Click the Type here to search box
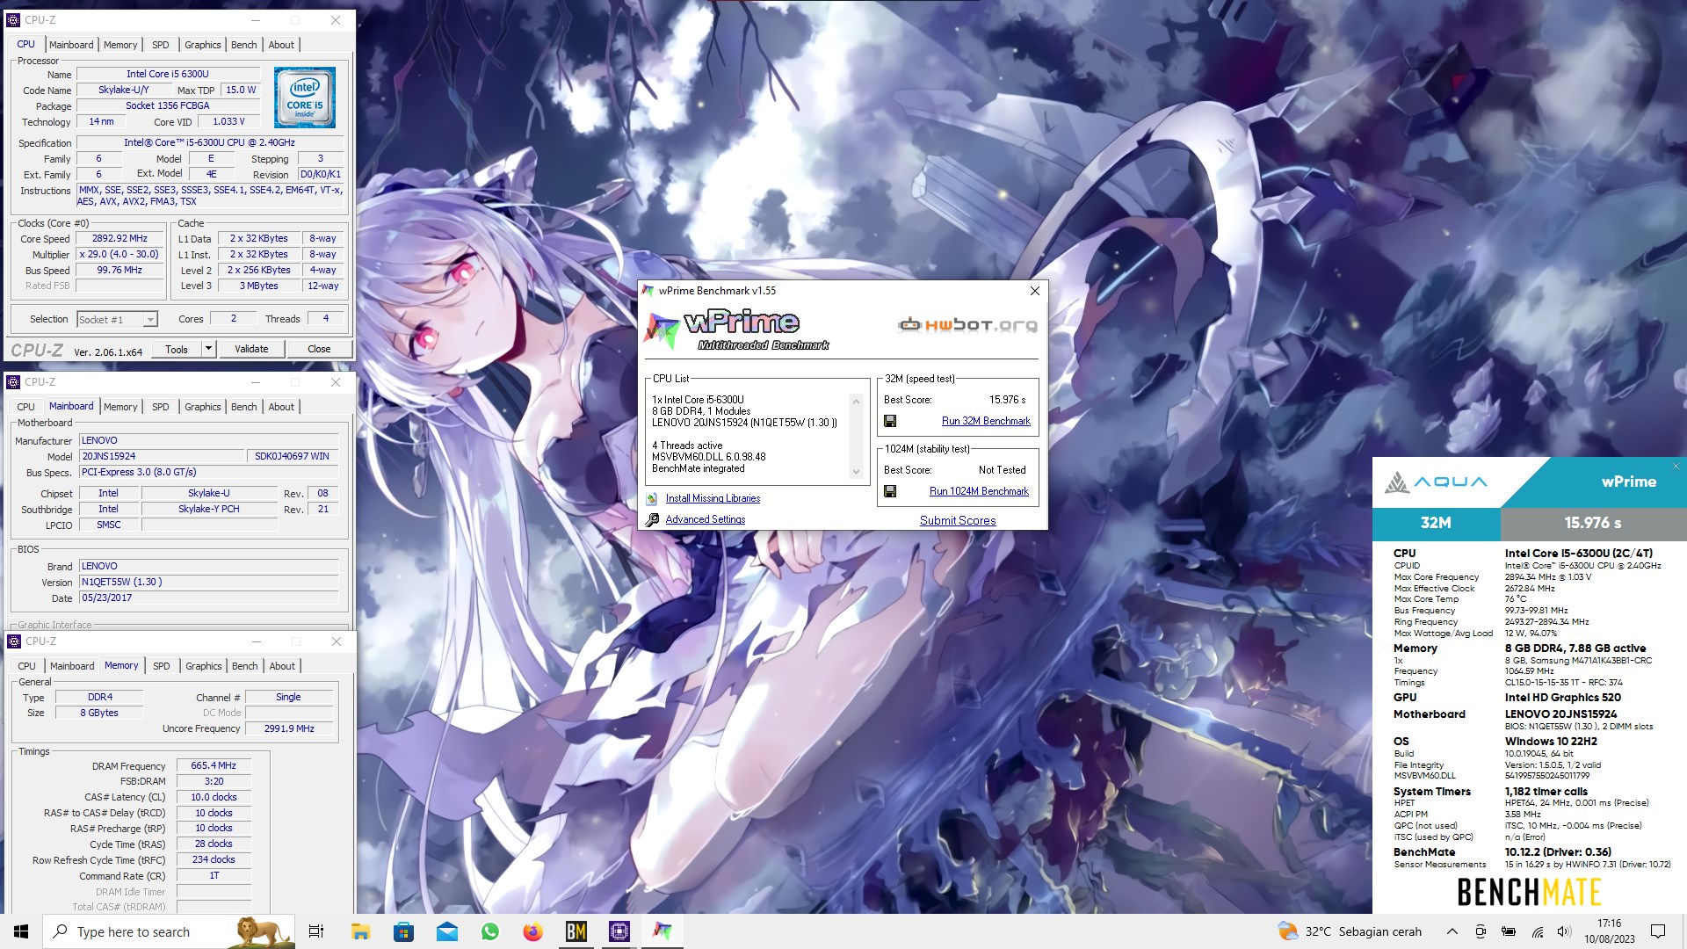Image resolution: width=1687 pixels, height=949 pixels. tap(169, 931)
